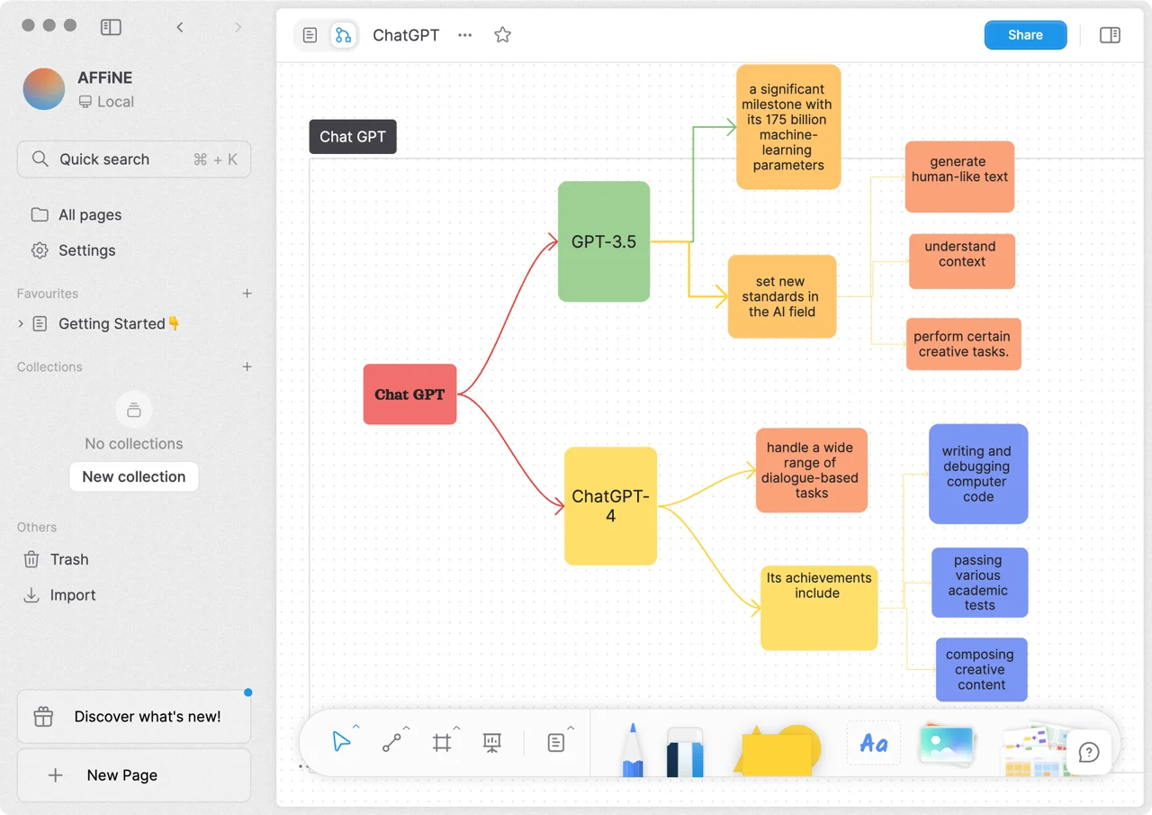
Task: Click the New collection button
Action: coord(134,476)
